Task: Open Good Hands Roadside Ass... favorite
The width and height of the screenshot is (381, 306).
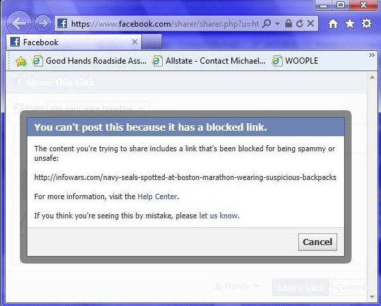Action: point(90,61)
